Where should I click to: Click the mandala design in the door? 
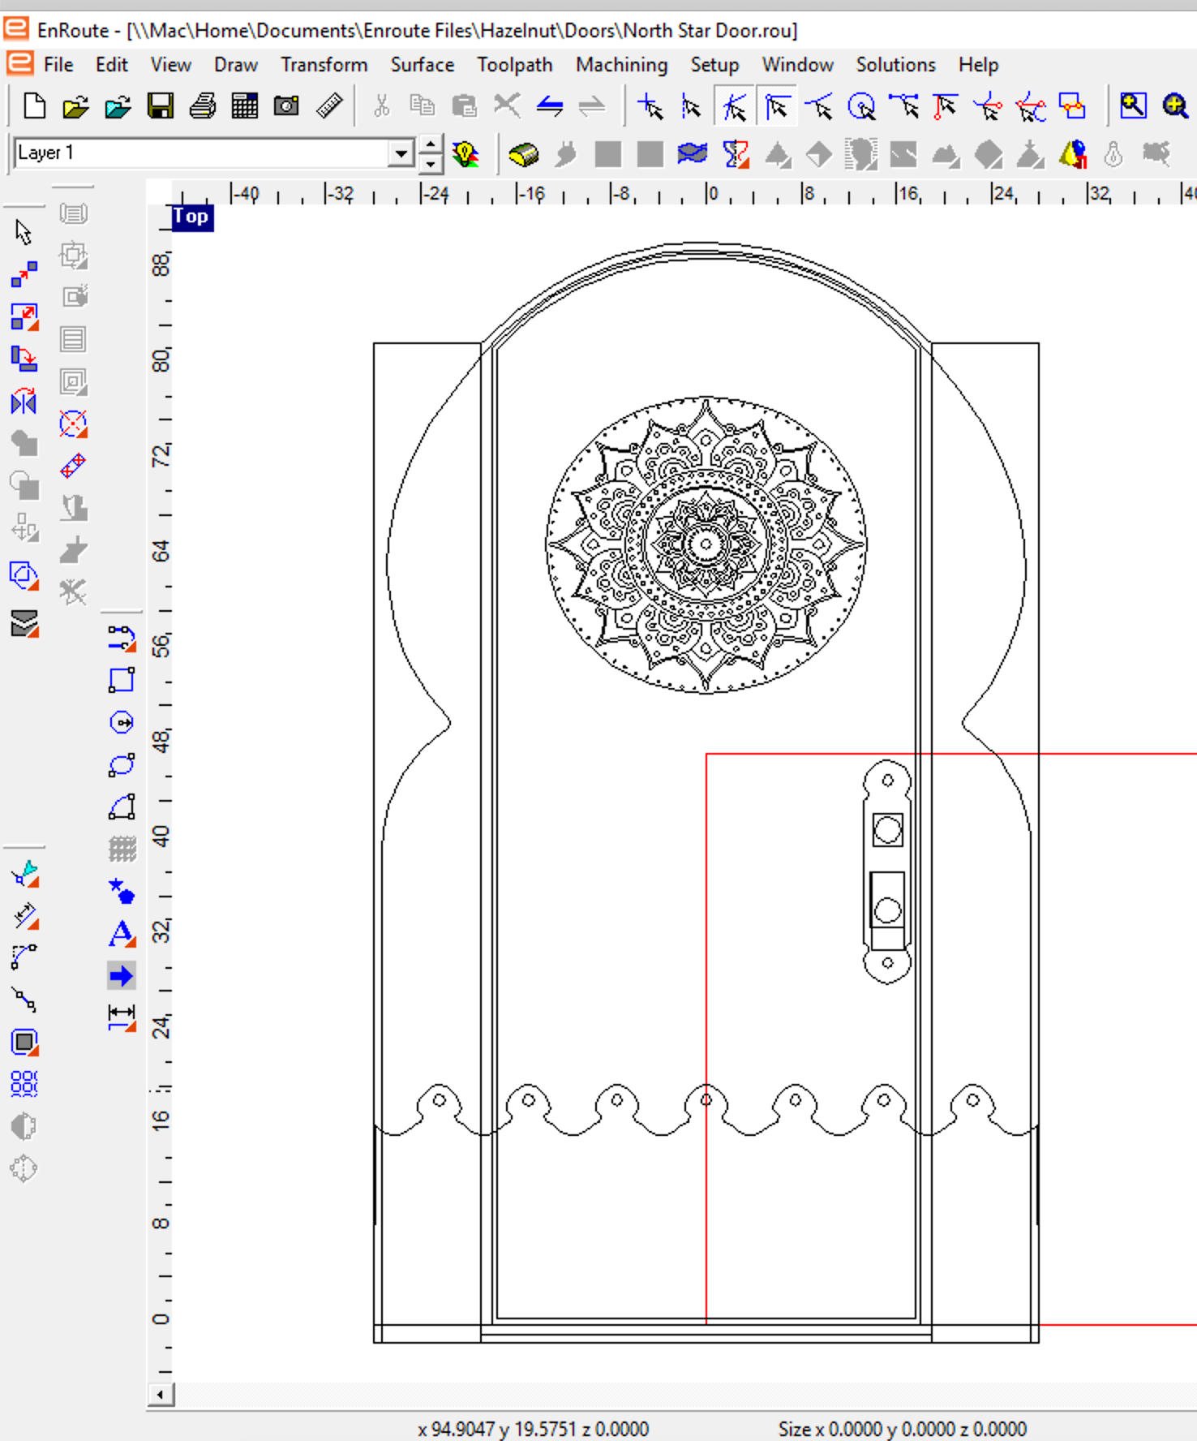coord(706,544)
